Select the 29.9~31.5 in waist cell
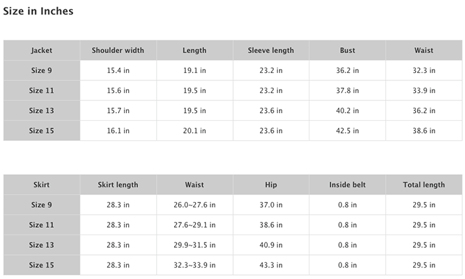Screen dimensions: 465x279 [x=194, y=245]
